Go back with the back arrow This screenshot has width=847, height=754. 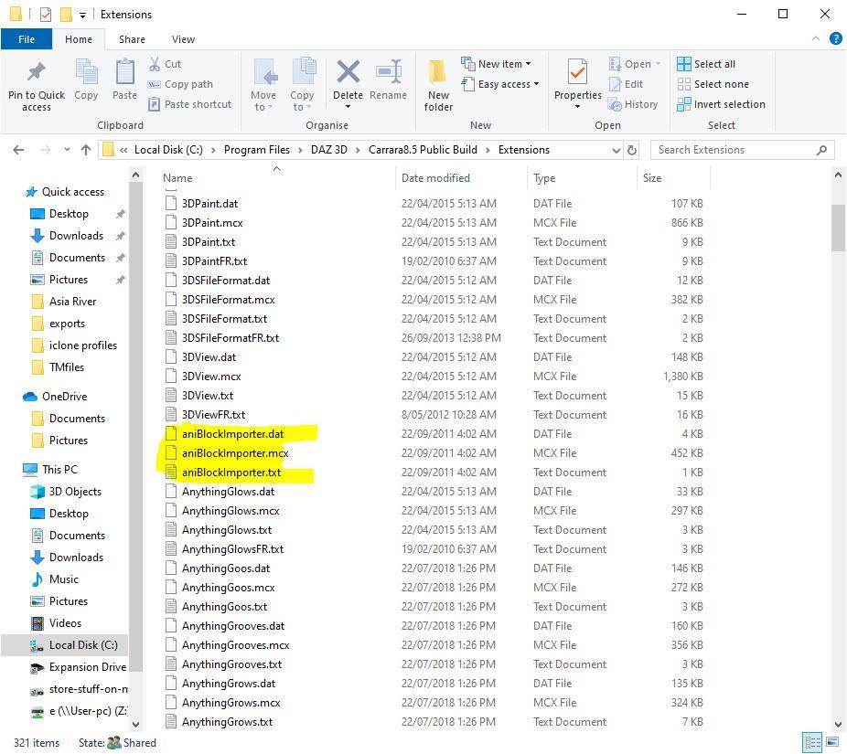[x=18, y=150]
